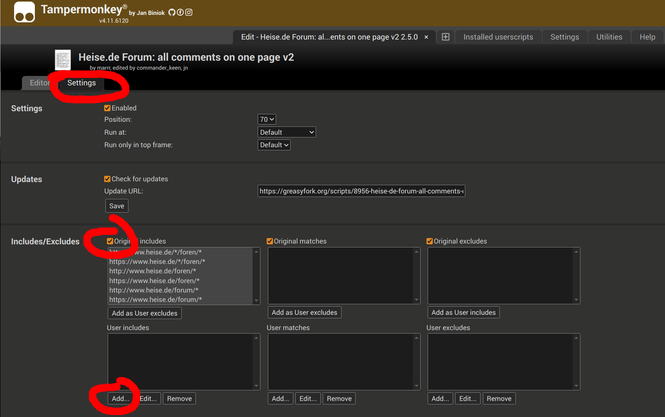The image size is (665, 417).
Task: Uncheck the Check for updates option
Action: point(107,179)
